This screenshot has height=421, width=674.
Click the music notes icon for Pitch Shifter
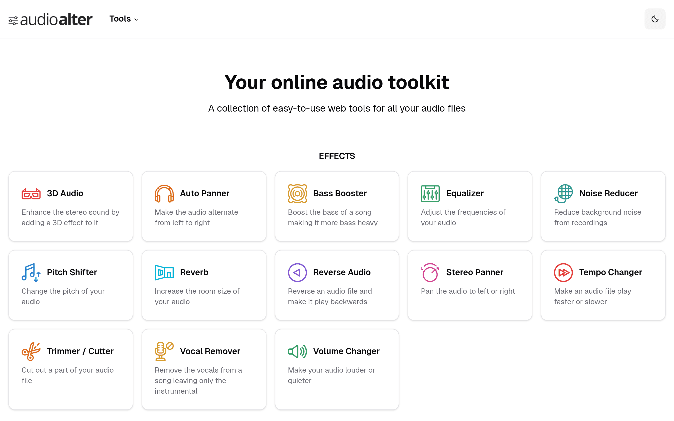click(x=31, y=273)
